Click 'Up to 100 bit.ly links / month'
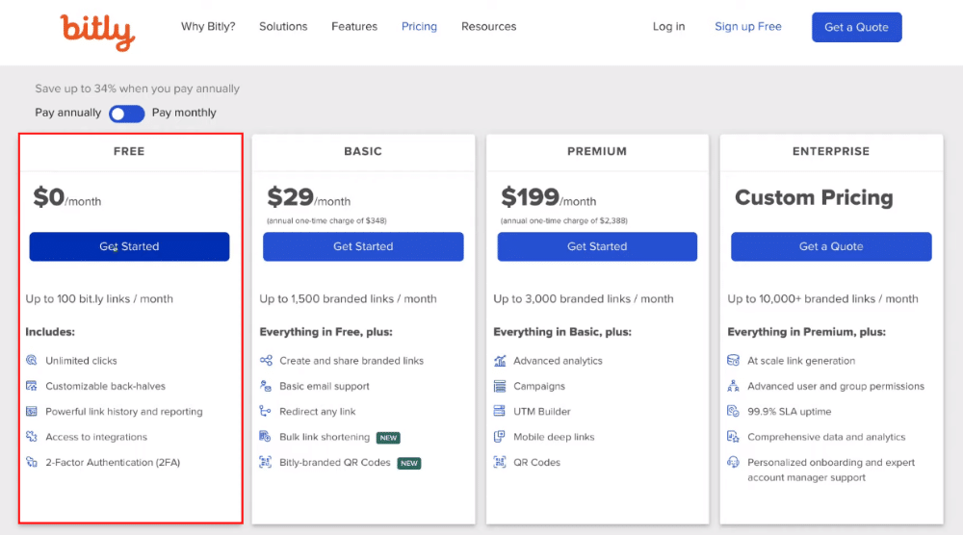The width and height of the screenshot is (963, 535). coord(99,299)
